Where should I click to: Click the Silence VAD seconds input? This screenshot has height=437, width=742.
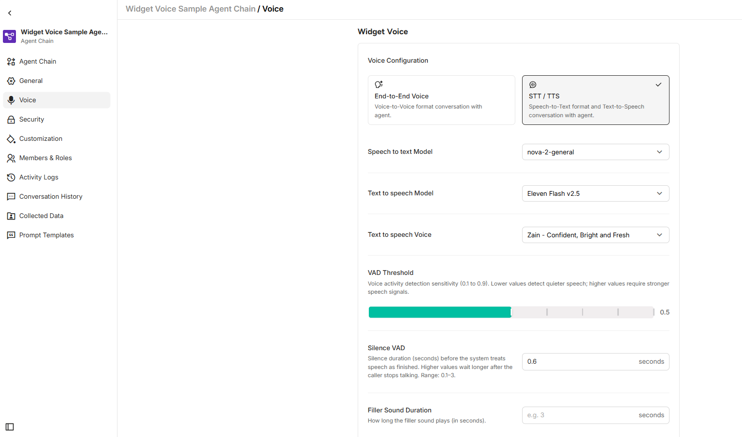tap(596, 362)
